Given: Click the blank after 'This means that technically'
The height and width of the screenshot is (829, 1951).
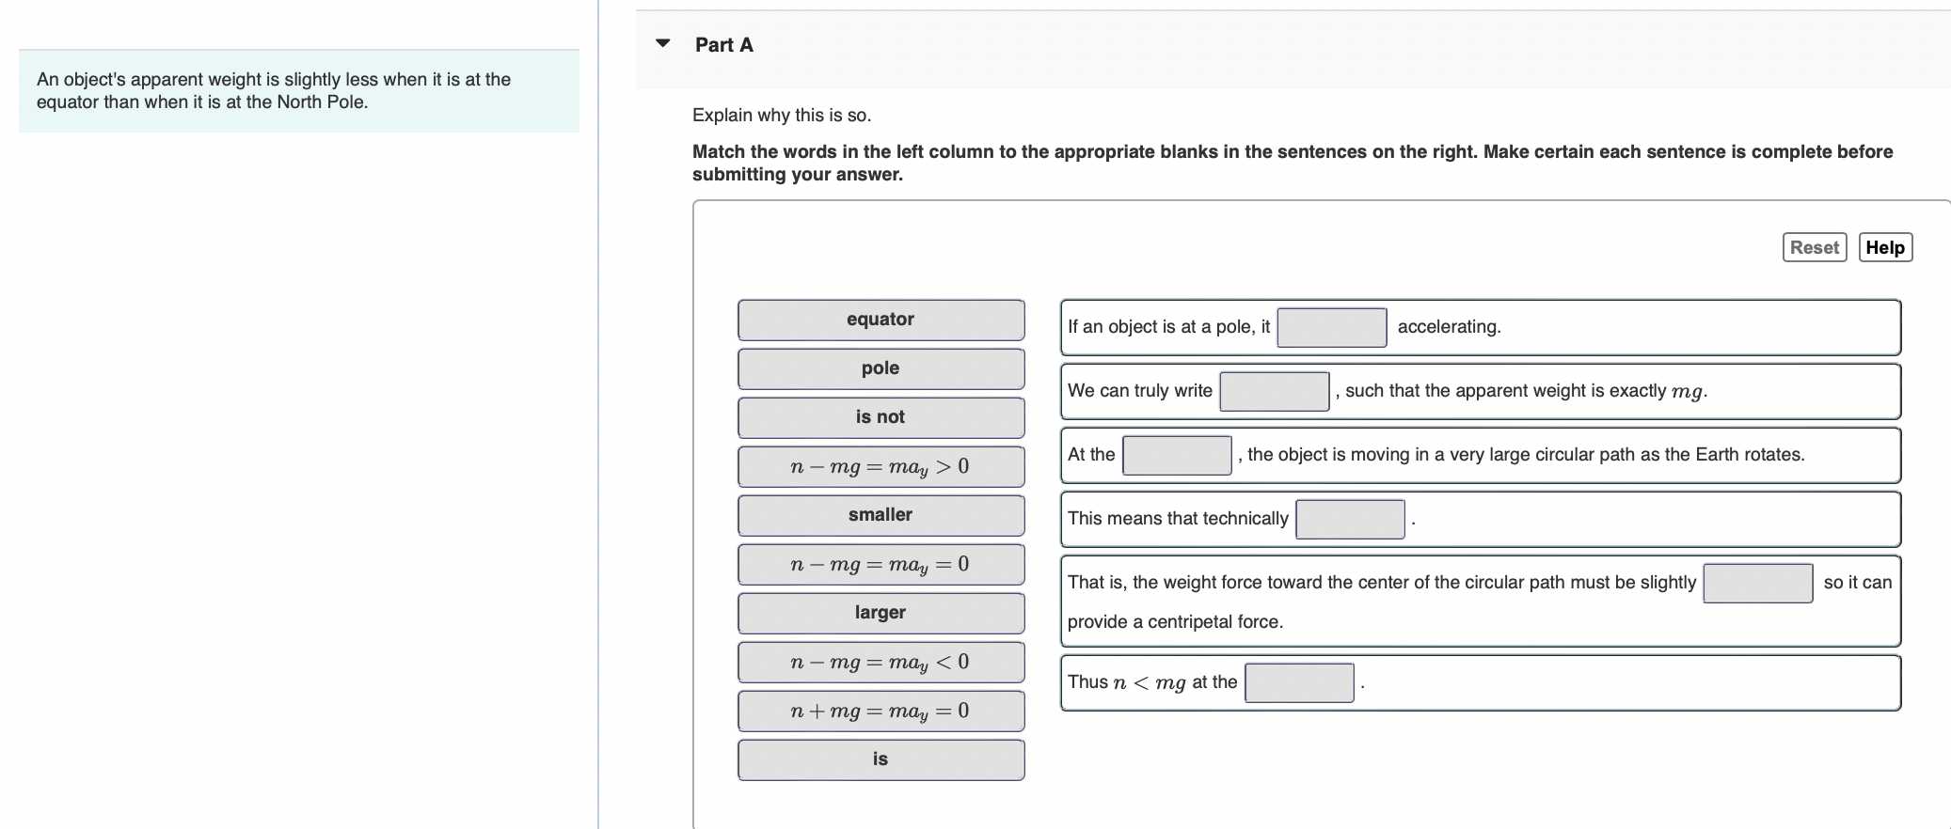Looking at the screenshot, I should [1350, 519].
